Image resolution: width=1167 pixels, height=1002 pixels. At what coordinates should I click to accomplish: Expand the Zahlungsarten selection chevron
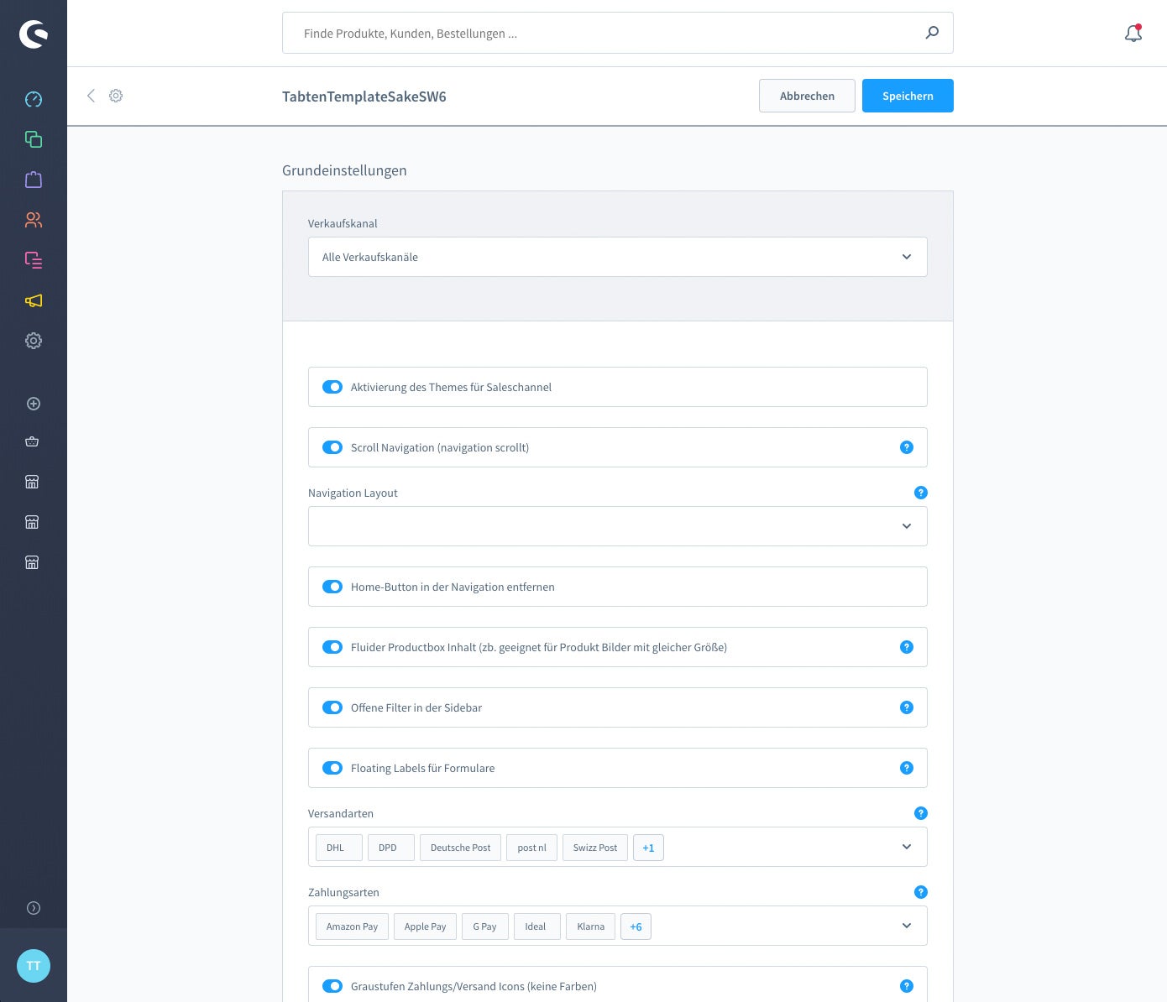pyautogui.click(x=907, y=926)
